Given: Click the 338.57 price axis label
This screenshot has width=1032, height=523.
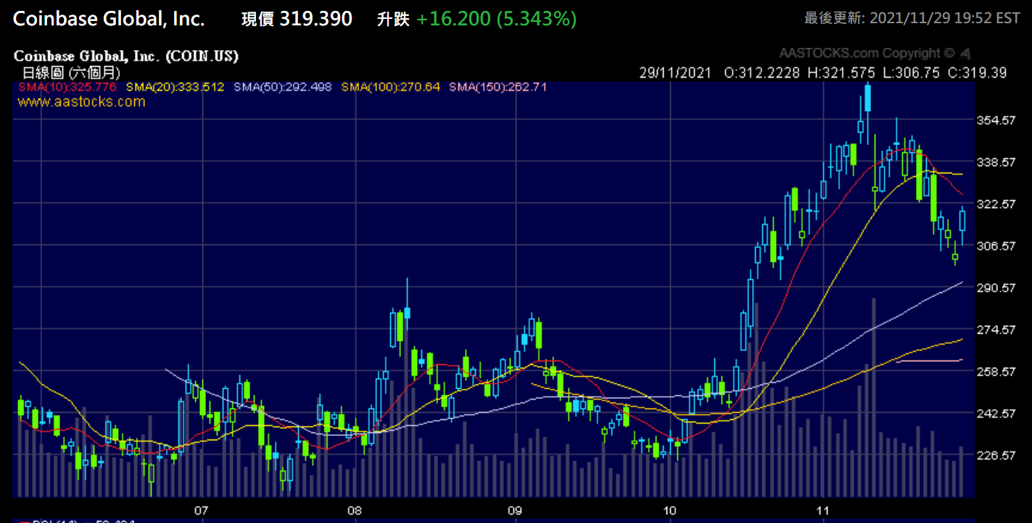Looking at the screenshot, I should point(995,162).
